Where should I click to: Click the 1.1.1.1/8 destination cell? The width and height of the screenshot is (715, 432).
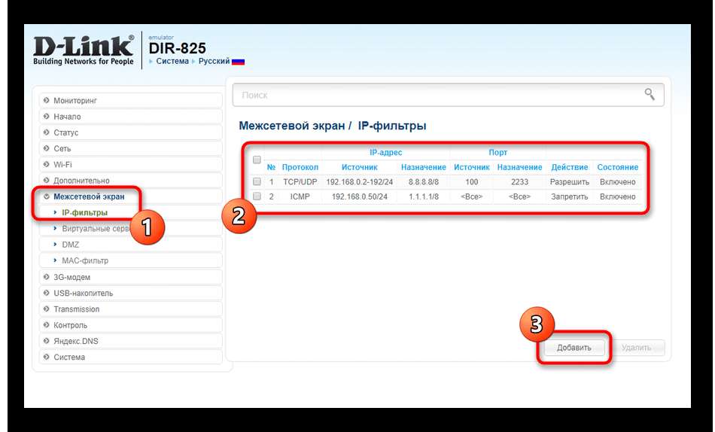(424, 196)
